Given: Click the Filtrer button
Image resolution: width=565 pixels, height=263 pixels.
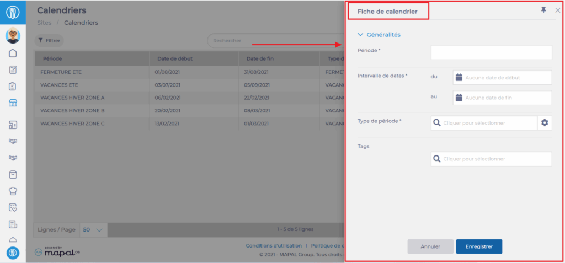Looking at the screenshot, I should (49, 41).
